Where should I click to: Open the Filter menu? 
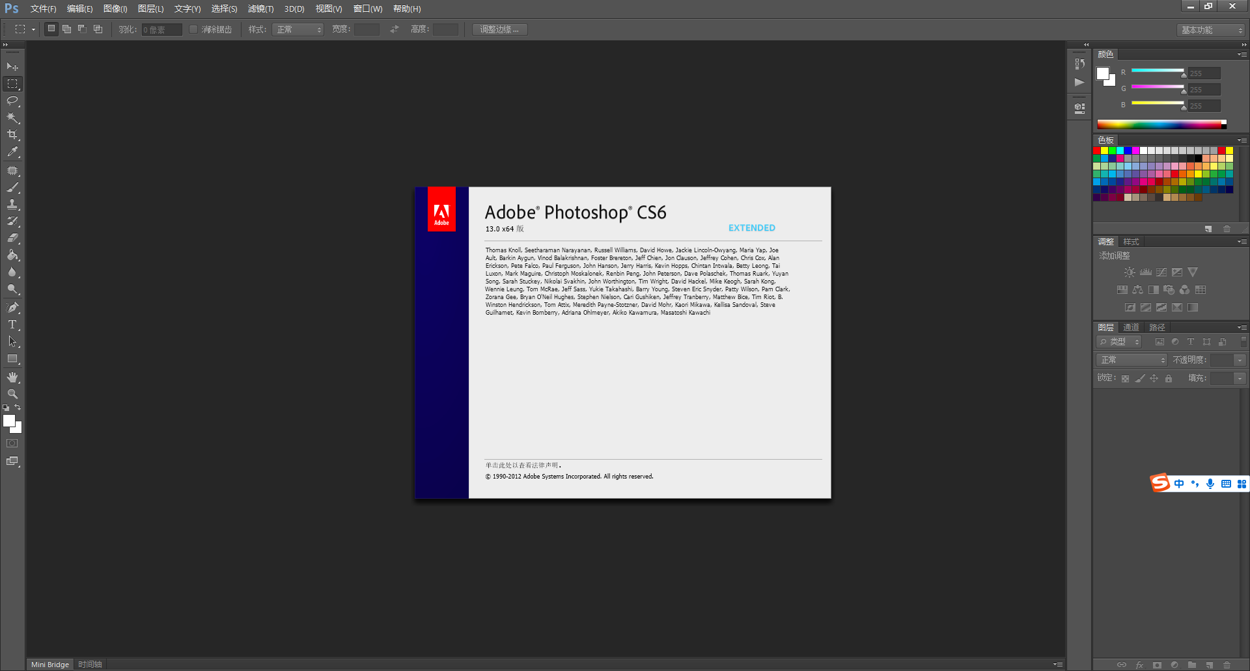pos(260,9)
